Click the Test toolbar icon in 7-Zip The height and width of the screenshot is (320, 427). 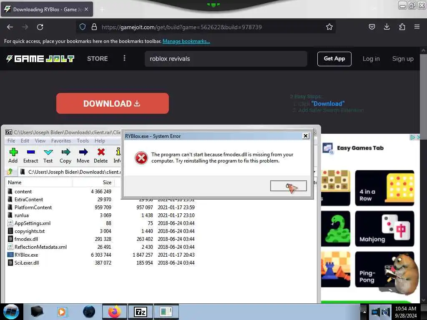pyautogui.click(x=48, y=156)
